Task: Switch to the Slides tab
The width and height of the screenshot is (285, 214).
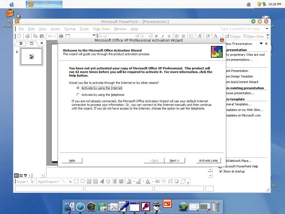Action: pos(32,43)
